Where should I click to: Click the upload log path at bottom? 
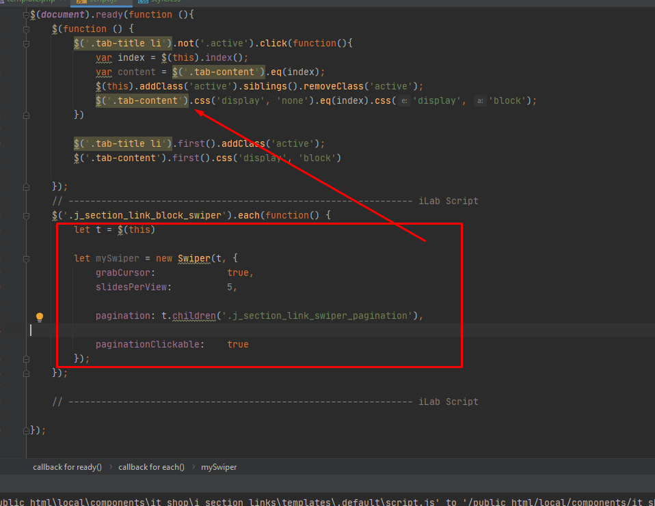pyautogui.click(x=327, y=501)
